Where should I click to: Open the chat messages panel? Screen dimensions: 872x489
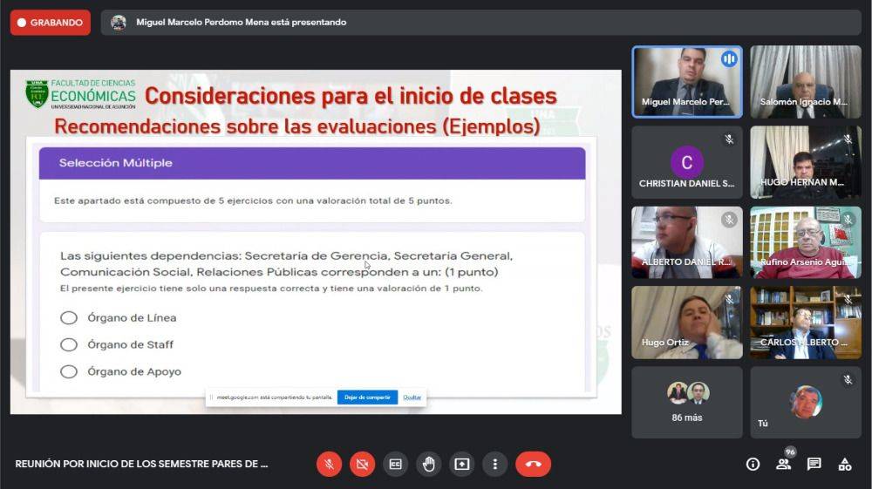(x=814, y=464)
